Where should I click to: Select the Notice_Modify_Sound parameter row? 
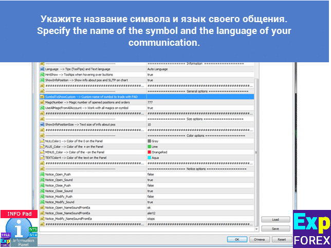[93, 202]
